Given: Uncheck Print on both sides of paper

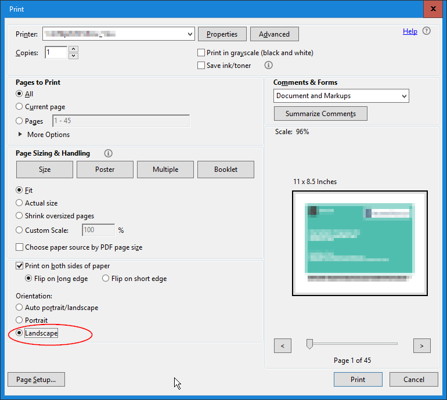Looking at the screenshot, I should pyautogui.click(x=19, y=266).
